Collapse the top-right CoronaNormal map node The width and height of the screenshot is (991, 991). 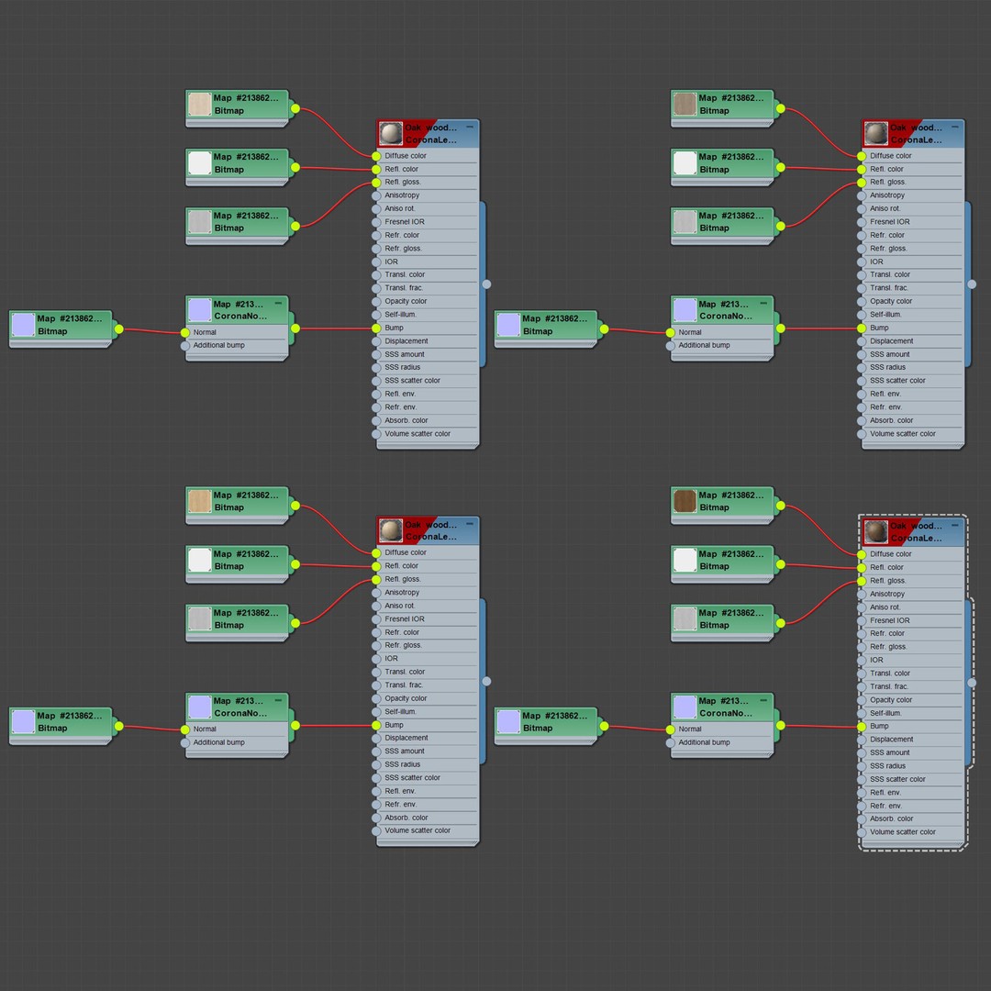coord(763,304)
